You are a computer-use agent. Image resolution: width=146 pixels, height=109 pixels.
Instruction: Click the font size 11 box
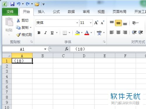[84, 23]
